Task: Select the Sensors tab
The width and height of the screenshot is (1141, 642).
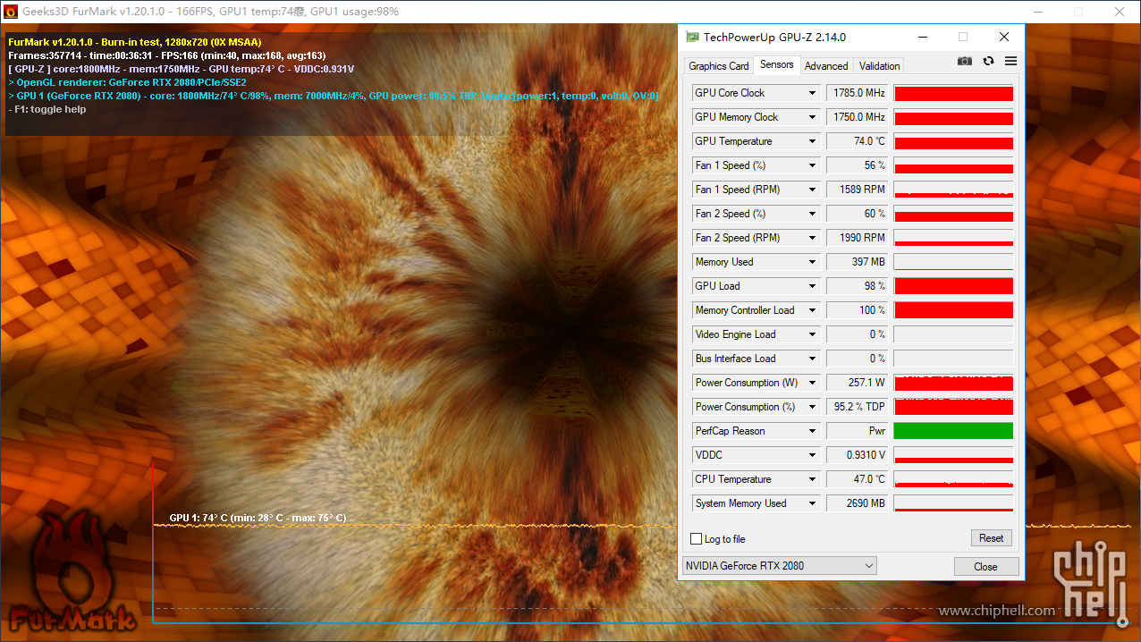Action: point(776,65)
